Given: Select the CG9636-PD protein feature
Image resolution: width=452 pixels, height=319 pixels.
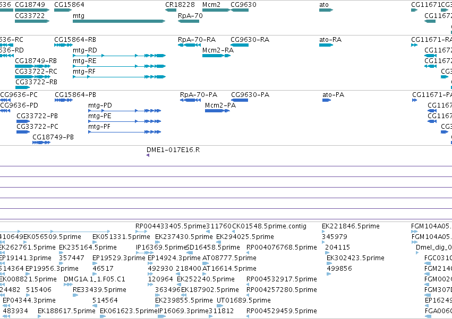Looking at the screenshot, I should pos(5,111).
